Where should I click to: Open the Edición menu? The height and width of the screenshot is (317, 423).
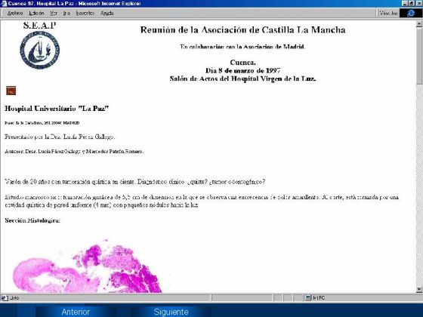coord(36,14)
